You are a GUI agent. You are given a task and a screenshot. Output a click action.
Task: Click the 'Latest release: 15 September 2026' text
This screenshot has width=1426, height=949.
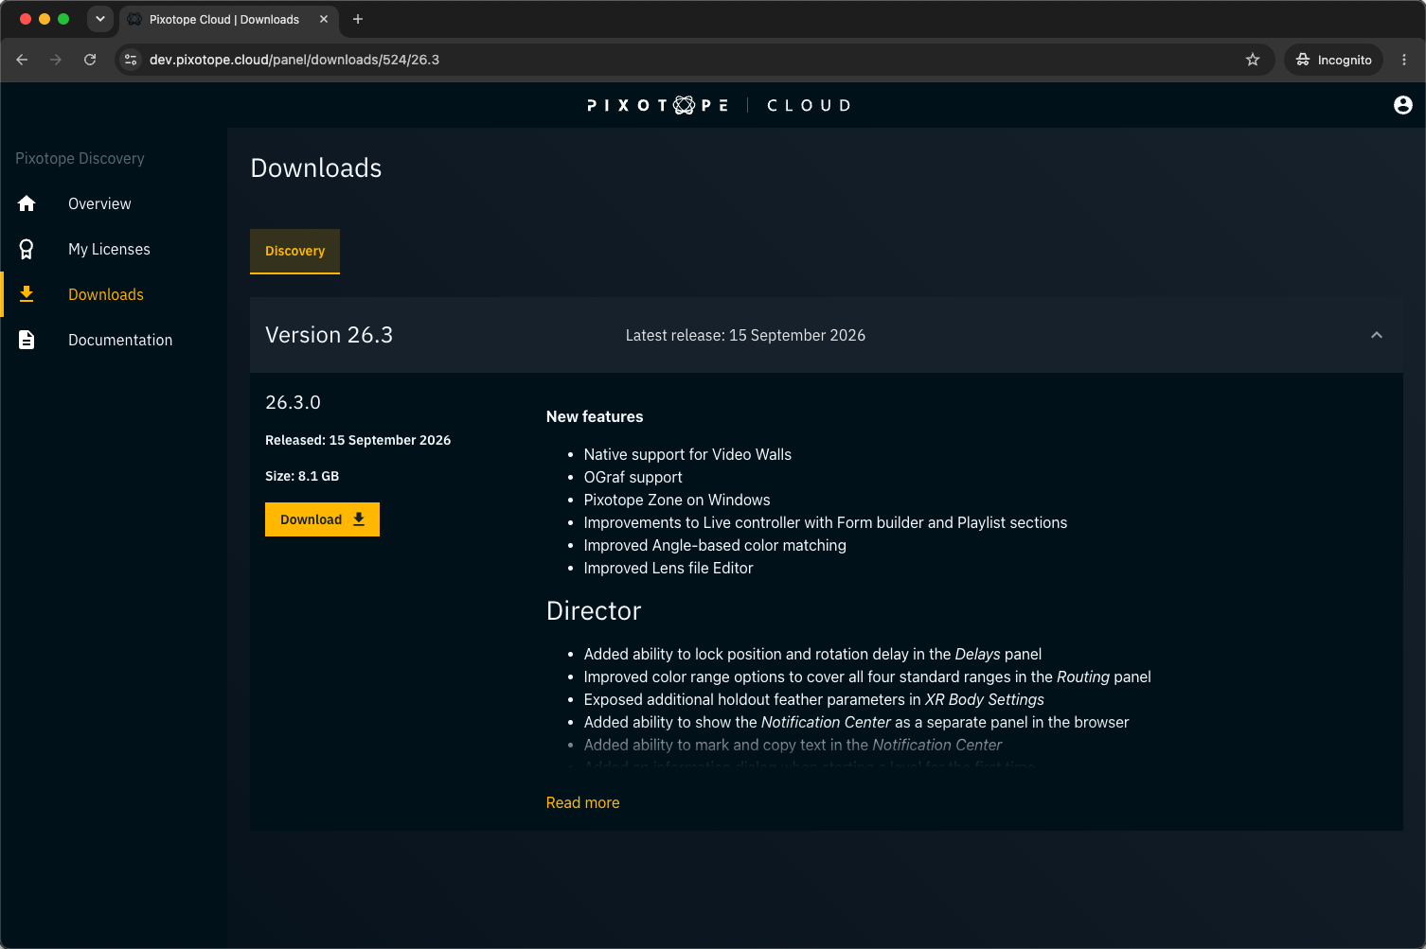tap(745, 335)
